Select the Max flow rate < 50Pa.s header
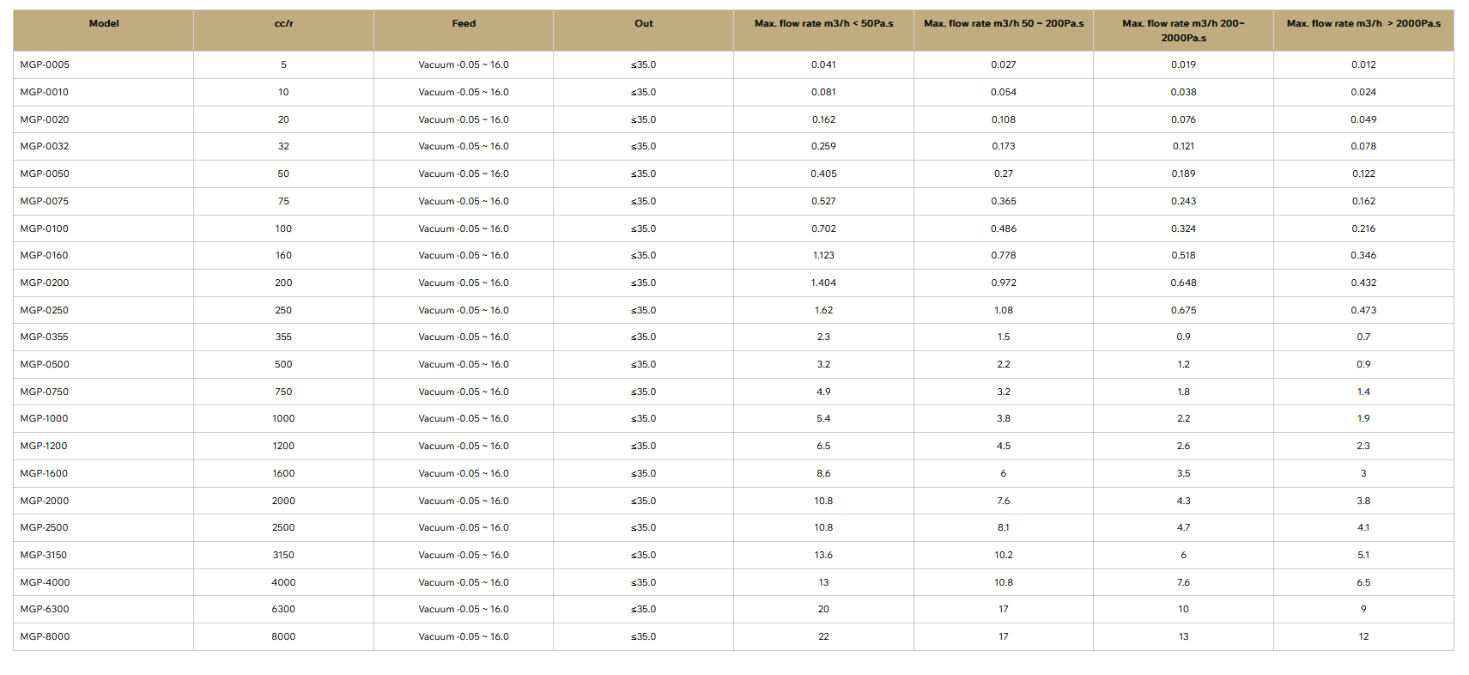Screen dimensions: 1469x675 pos(823,24)
